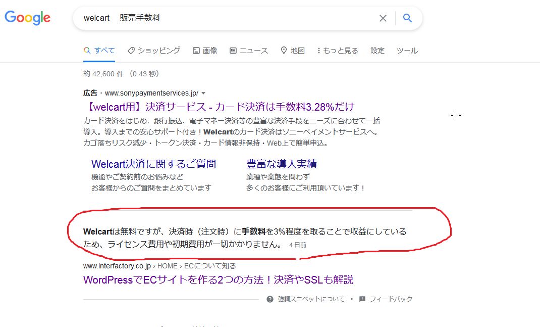This screenshot has height=327, width=540.
Task: Open 設定 in the search toolbar
Action: tap(377, 51)
